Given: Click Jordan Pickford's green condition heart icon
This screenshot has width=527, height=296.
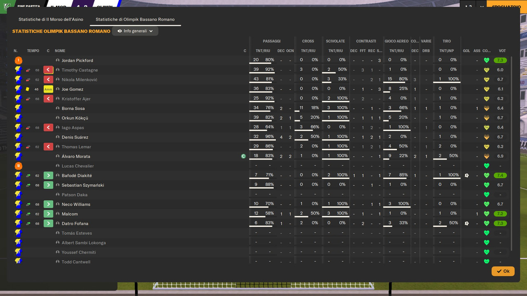Looking at the screenshot, I should [x=487, y=60].
